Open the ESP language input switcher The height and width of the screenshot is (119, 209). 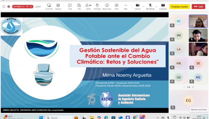[174, 118]
